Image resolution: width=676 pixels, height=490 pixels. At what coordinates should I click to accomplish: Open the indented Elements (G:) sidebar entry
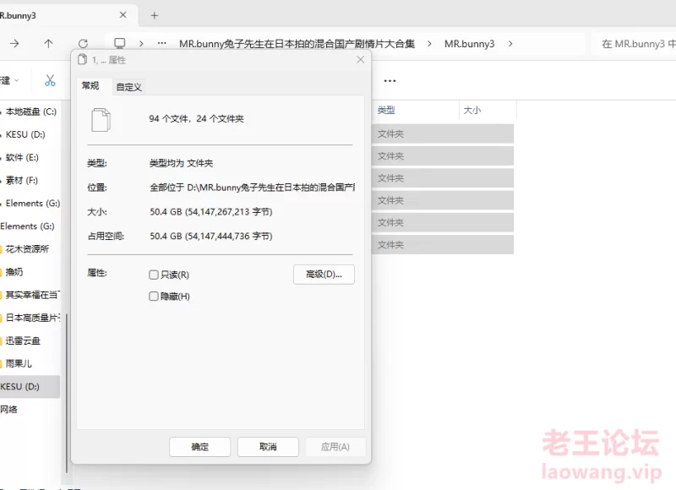point(33,203)
